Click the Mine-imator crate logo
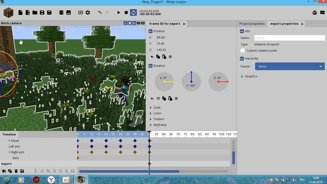 point(8,12)
